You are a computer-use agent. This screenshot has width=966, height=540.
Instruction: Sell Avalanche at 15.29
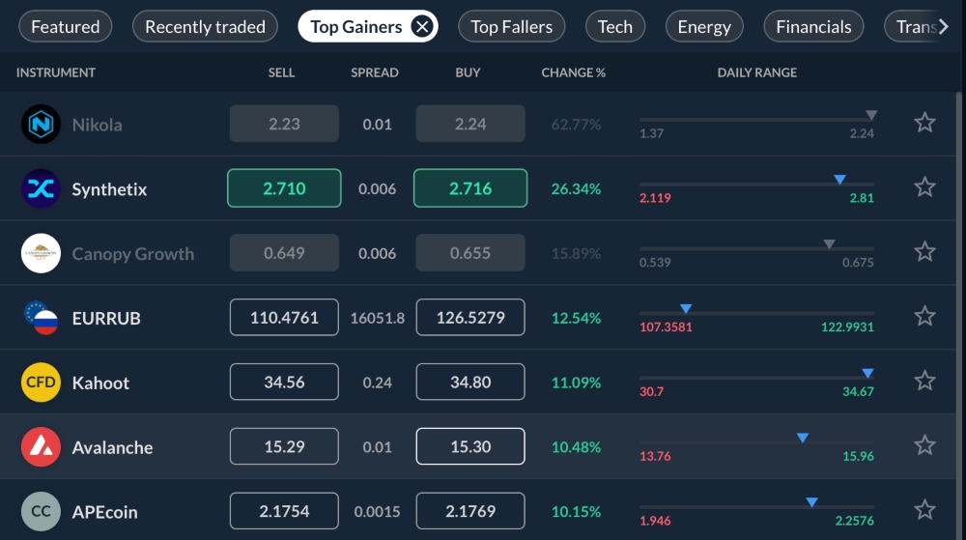(x=284, y=446)
